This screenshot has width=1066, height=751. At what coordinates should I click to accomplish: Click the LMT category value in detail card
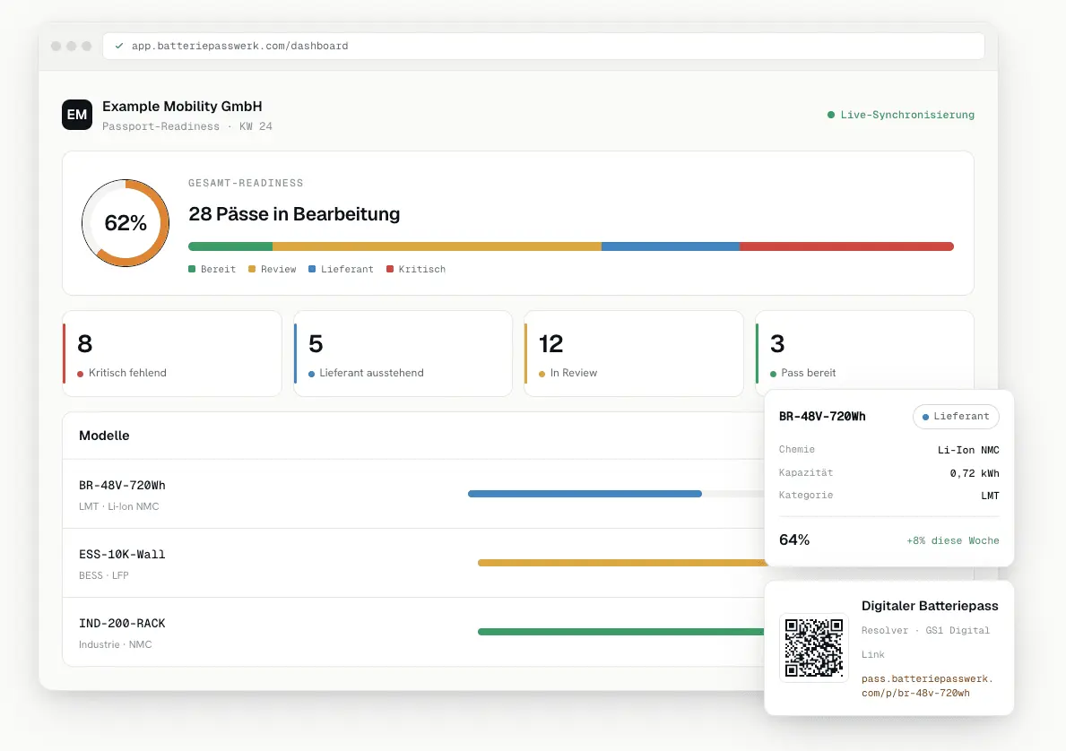(x=990, y=496)
